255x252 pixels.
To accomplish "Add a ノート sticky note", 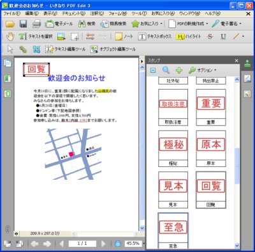I will point(124,36).
